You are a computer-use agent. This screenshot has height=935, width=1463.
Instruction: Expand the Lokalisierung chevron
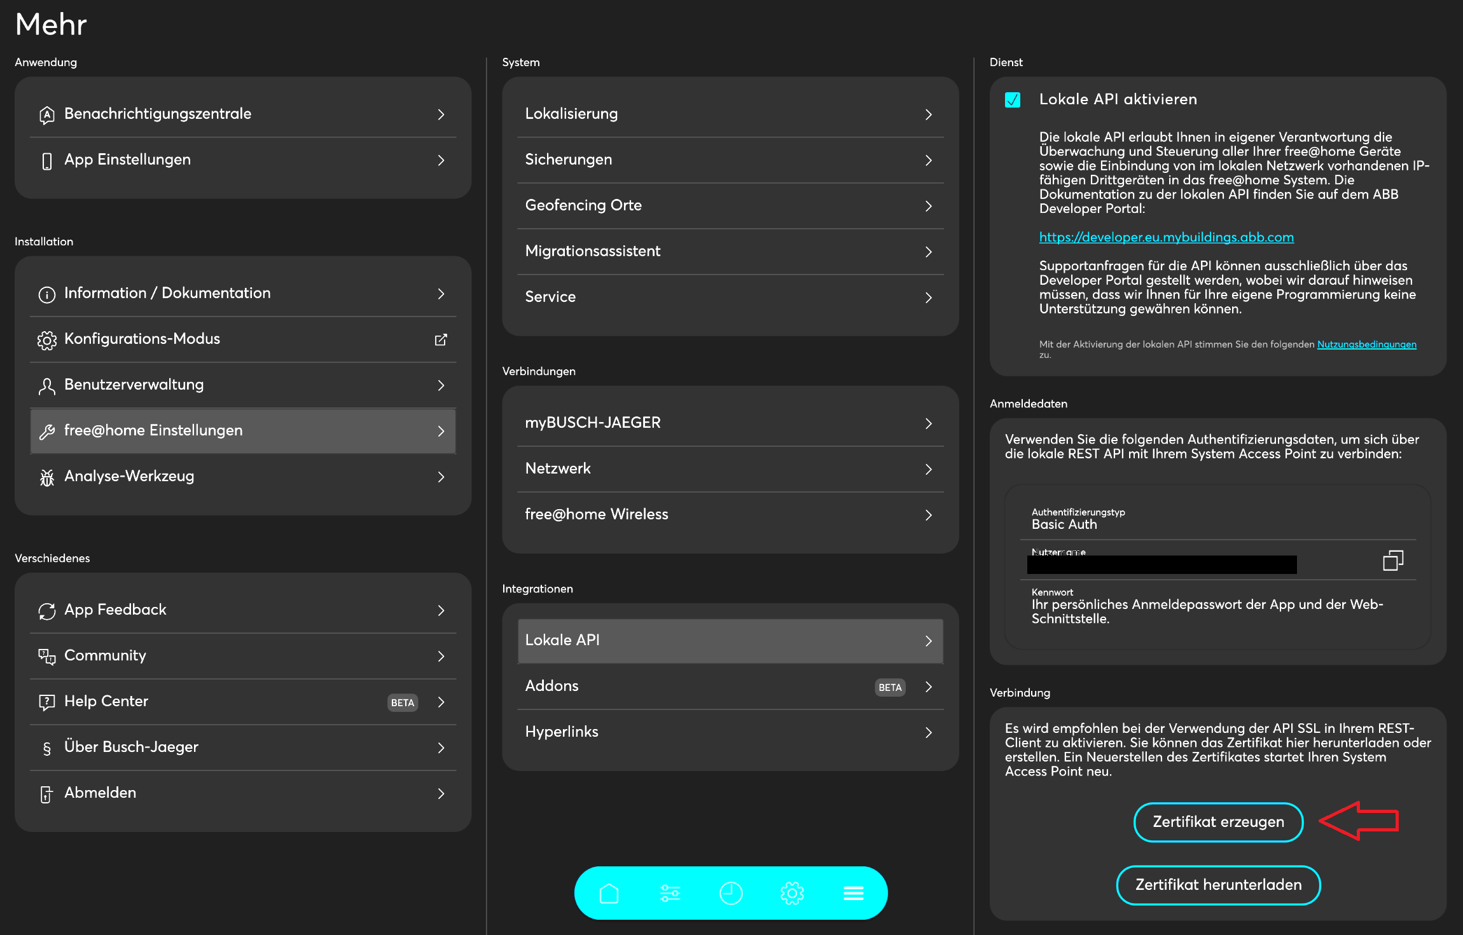tap(928, 114)
